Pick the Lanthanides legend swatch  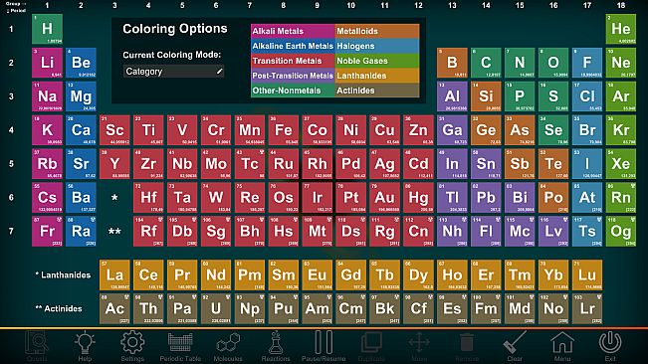click(377, 76)
